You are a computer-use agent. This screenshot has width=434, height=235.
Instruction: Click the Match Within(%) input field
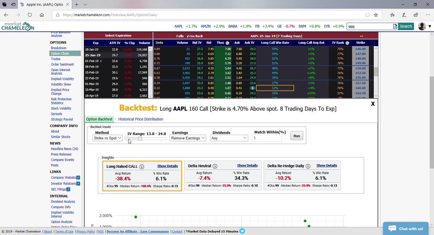point(267,138)
